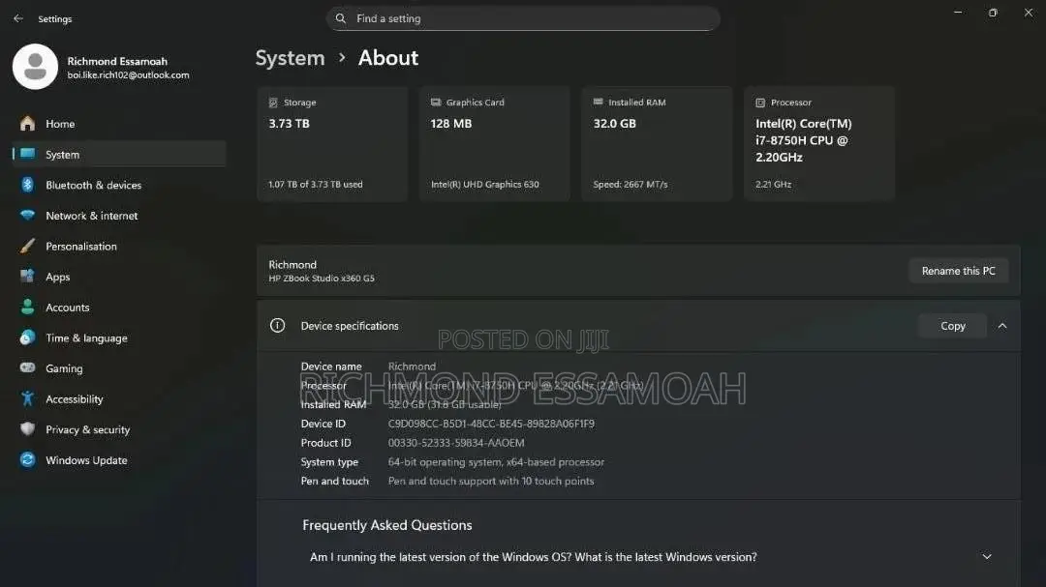Collapse Device specifications section chevron
1046x587 pixels.
click(1002, 326)
